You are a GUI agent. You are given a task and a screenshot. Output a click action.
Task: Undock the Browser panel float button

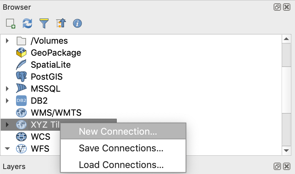277,7
